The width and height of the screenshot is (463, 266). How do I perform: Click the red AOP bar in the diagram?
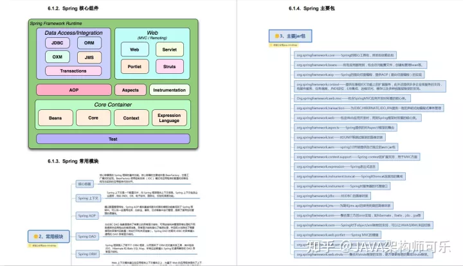point(74,90)
